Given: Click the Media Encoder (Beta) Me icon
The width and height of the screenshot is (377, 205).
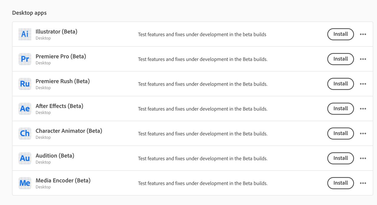Looking at the screenshot, I should (x=25, y=183).
